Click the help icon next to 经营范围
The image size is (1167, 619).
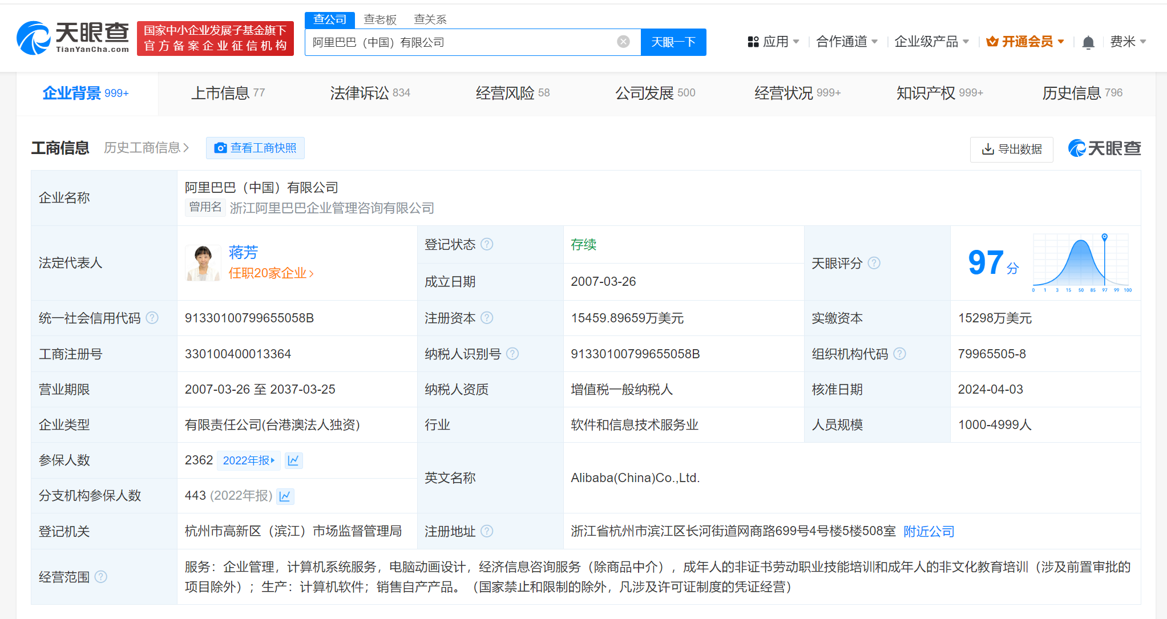click(x=102, y=577)
